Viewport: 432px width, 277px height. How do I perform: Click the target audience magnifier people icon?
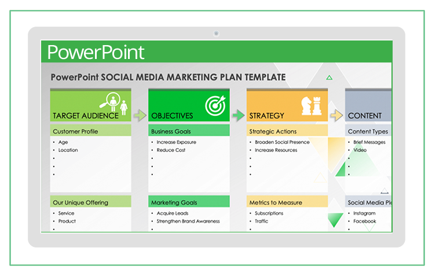pyautogui.click(x=114, y=104)
